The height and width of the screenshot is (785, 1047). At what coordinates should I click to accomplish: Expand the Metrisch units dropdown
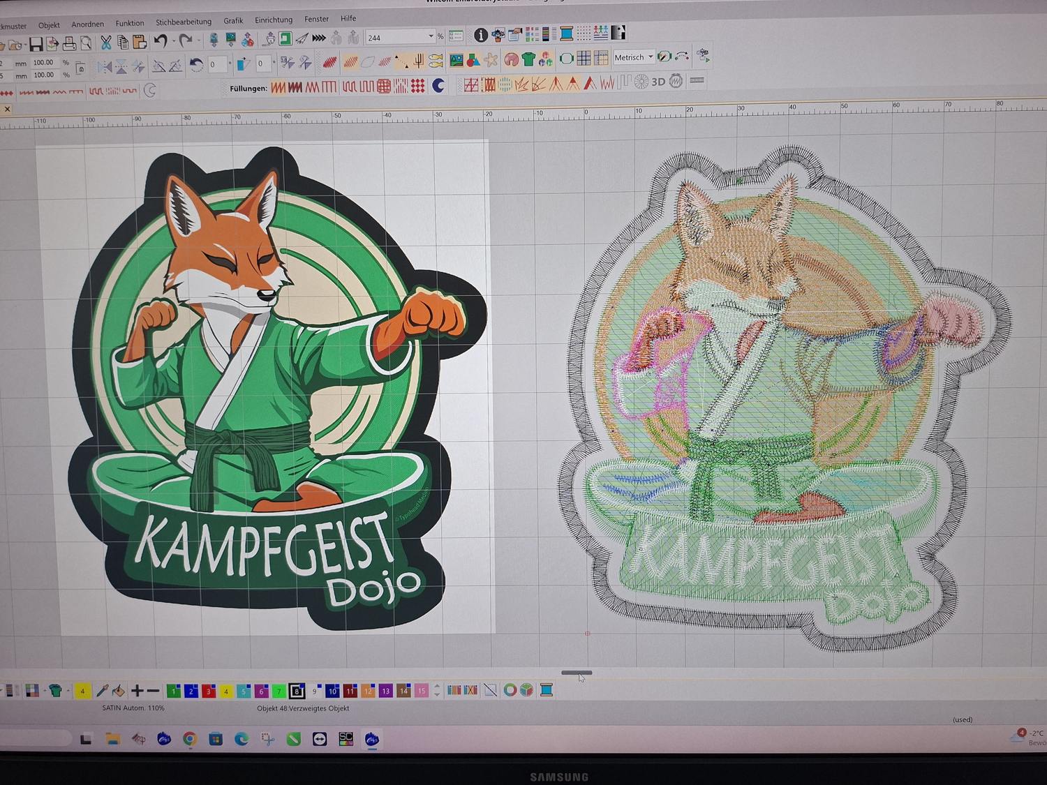tap(651, 57)
